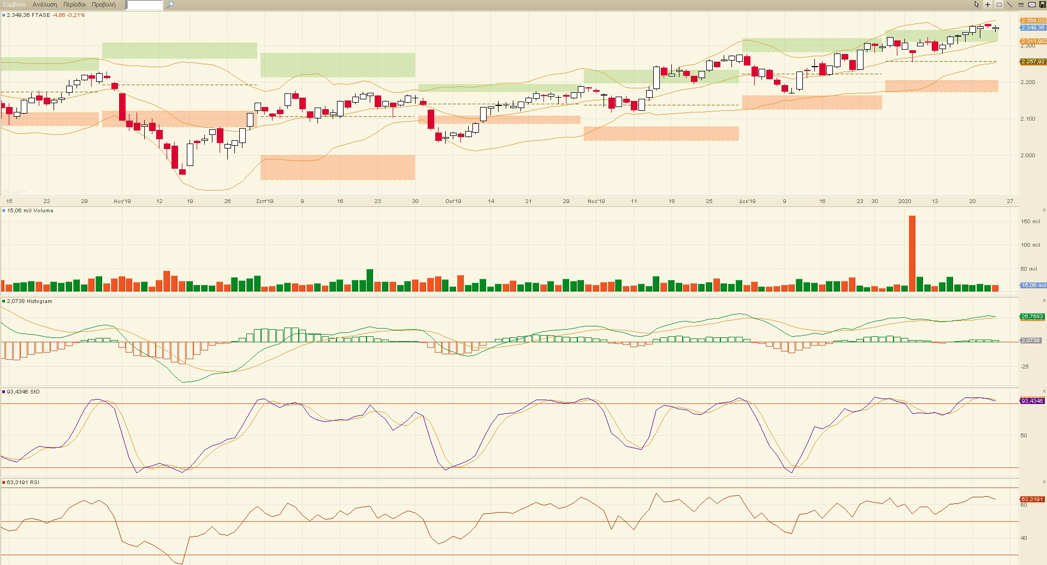Open the Ανάλυση menu

coord(45,4)
